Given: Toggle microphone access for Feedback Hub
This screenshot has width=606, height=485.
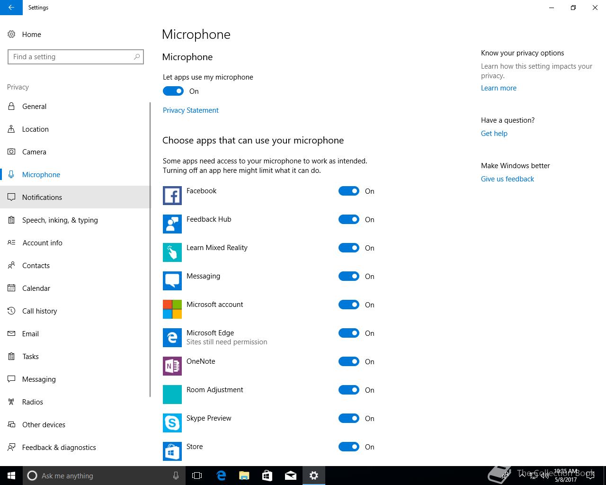Looking at the screenshot, I should 349,219.
